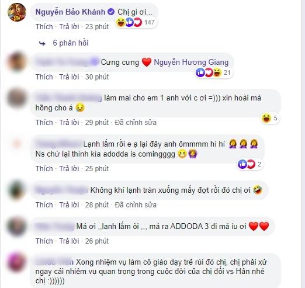
Task: Click Trả lời on the 29 phút comment
Action: (x=69, y=123)
